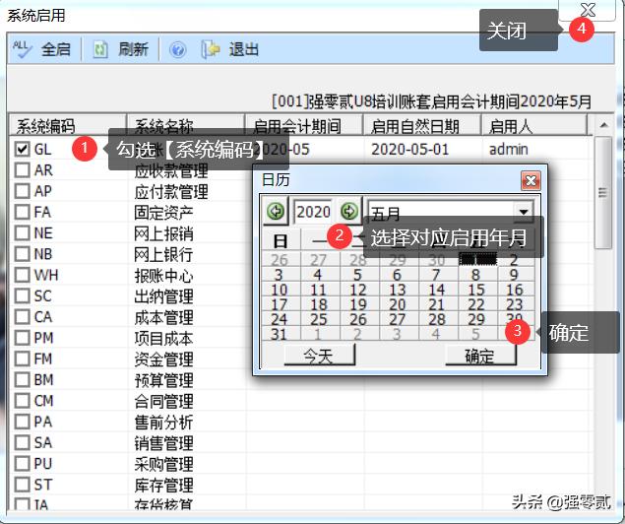The image size is (625, 524).
Task: Click the 销售管理 system name cell
Action: [163, 442]
